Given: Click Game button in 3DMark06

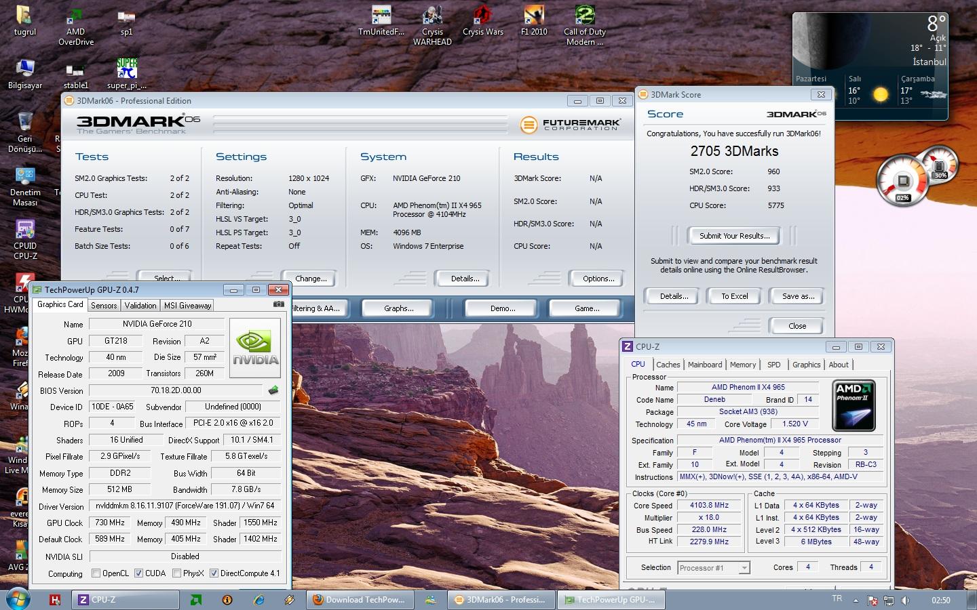Looking at the screenshot, I should pyautogui.click(x=587, y=308).
